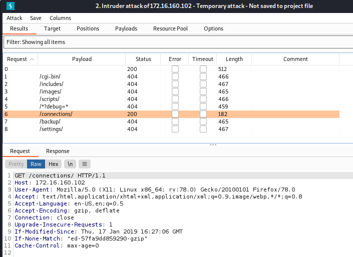Viewport: 353px width, 257px height.
Task: Click the User-Agent header line
Action: coord(155,189)
